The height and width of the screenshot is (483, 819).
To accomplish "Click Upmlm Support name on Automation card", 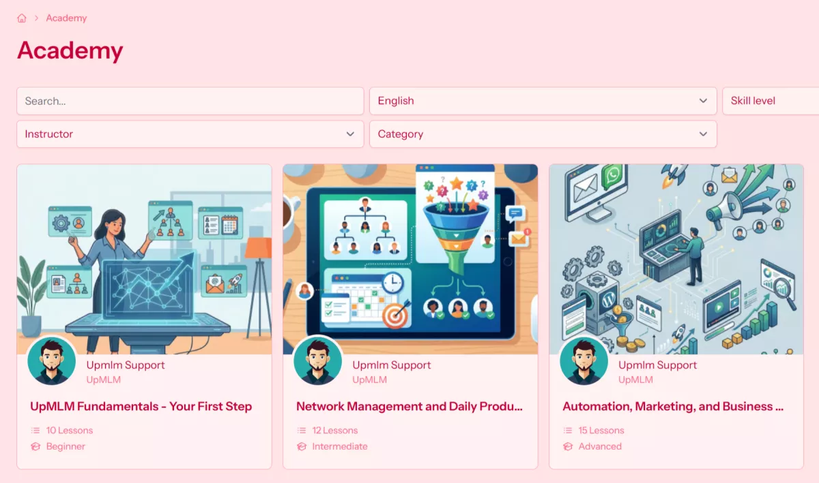I will coord(658,365).
